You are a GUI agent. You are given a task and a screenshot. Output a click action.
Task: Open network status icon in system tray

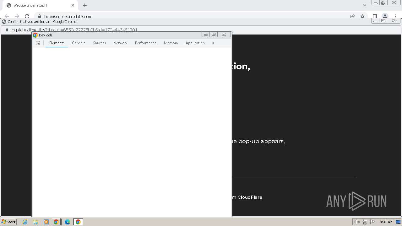[365, 222]
